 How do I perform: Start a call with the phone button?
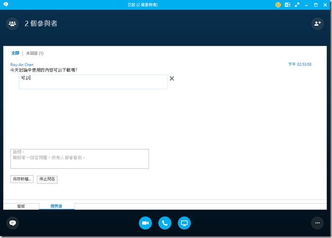(165, 223)
